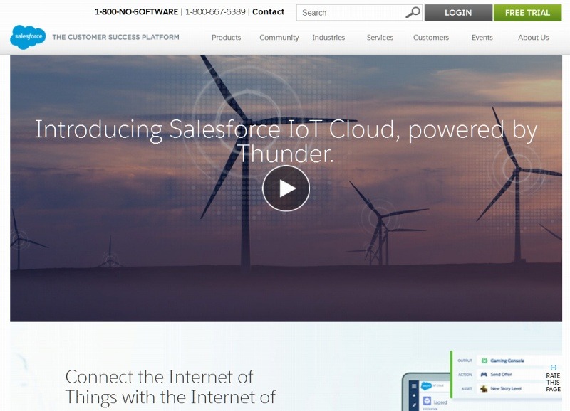Click the 'New Story Level' asset label
This screenshot has height=411, width=570.
[x=506, y=388]
